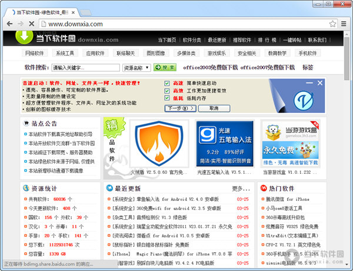Open 小马oem8激活工具 in 热门软件
Screen dimensions: 353x271
click(284, 209)
